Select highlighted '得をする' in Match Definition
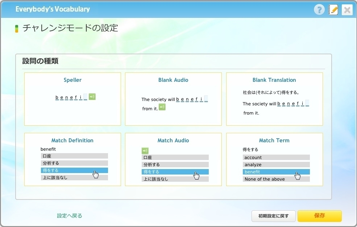 [74, 171]
